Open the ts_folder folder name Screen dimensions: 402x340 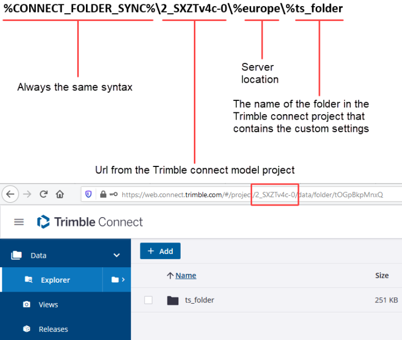click(199, 300)
